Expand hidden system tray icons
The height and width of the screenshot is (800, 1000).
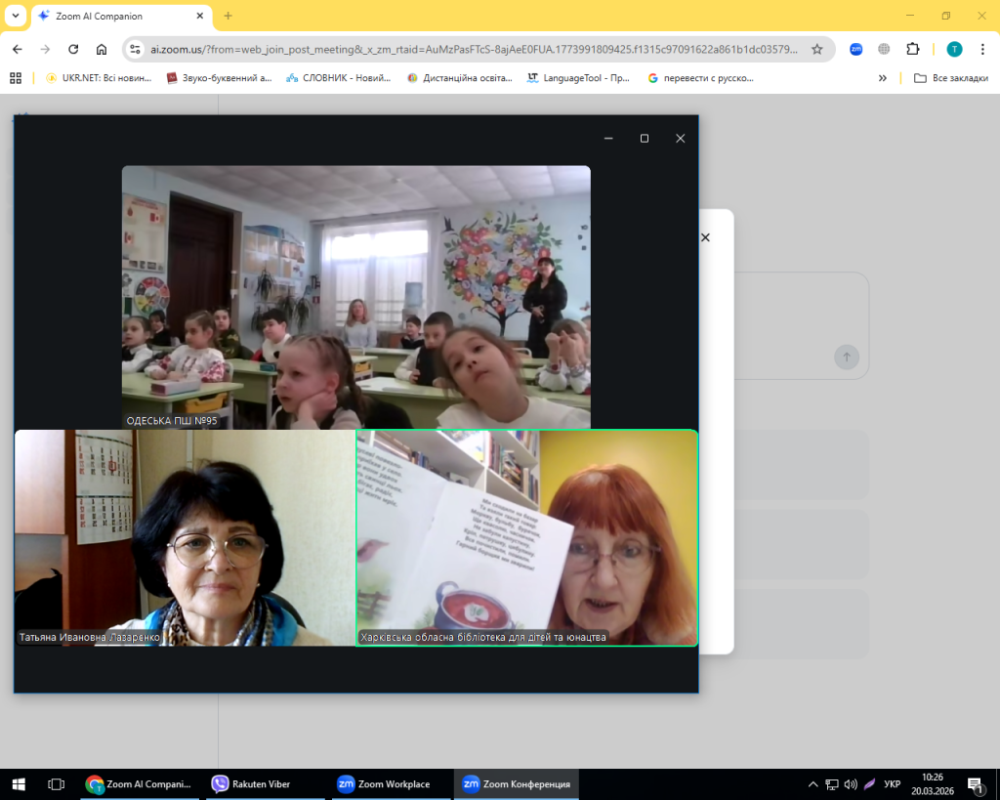[x=812, y=784]
